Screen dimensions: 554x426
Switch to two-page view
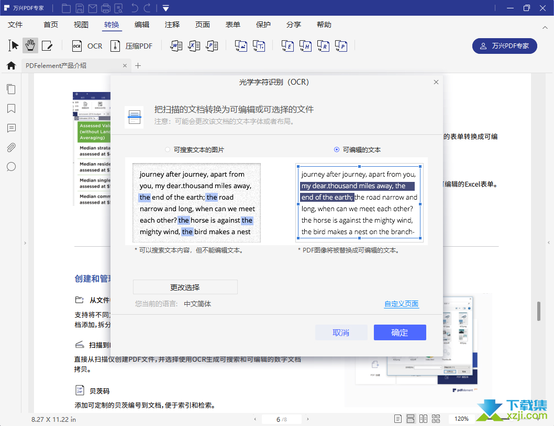click(x=423, y=419)
